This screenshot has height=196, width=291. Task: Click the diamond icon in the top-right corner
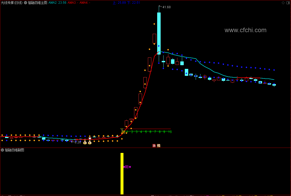[283, 3]
